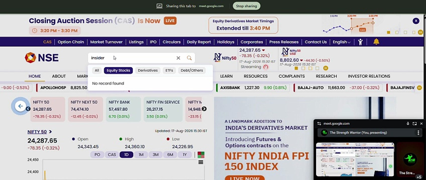Open the ABOUT main menu
This screenshot has height=180, width=426.
[x=59, y=76]
